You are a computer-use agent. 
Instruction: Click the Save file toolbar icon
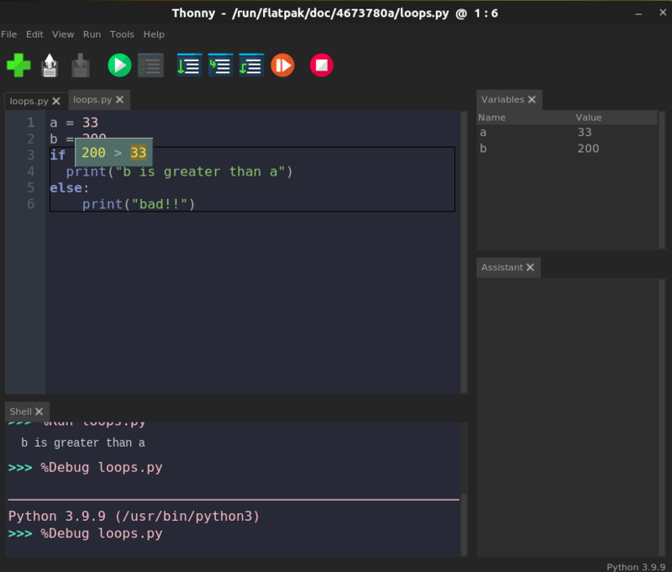(x=80, y=65)
